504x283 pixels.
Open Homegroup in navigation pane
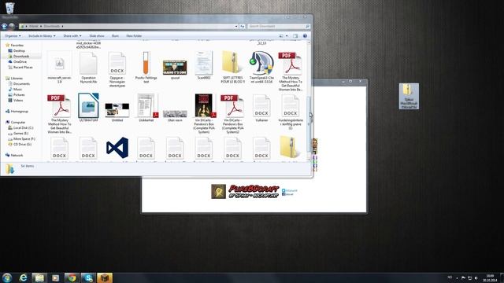coord(19,112)
